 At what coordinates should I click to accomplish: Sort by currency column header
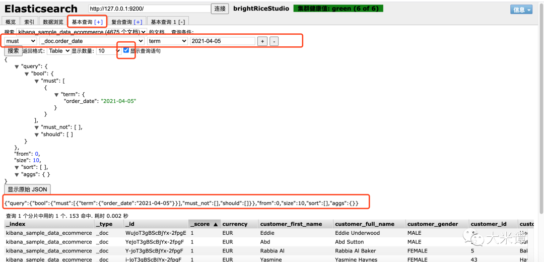[x=240, y=224]
